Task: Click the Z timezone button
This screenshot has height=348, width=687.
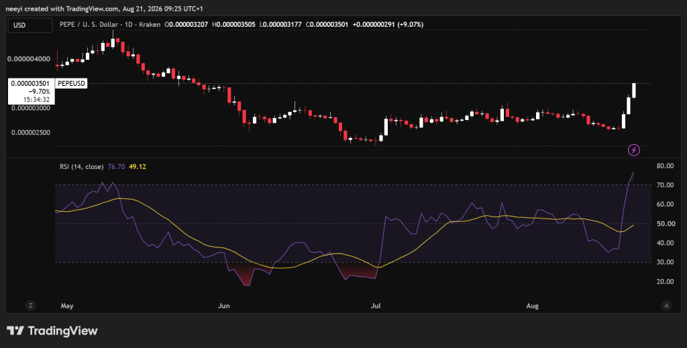Action: click(30, 306)
